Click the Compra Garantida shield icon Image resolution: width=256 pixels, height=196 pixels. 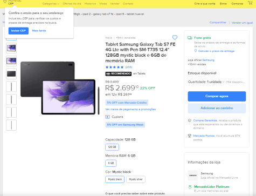190,120
